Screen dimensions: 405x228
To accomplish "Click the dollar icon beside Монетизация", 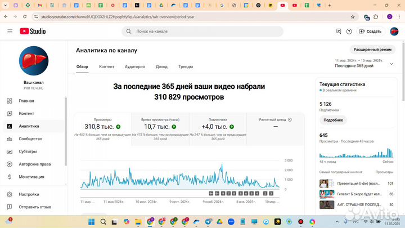I will point(10,177).
